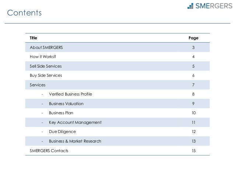Screen dimensions: 235x176
Task: Click the SMERGERS logo icon
Action: [190, 6]
